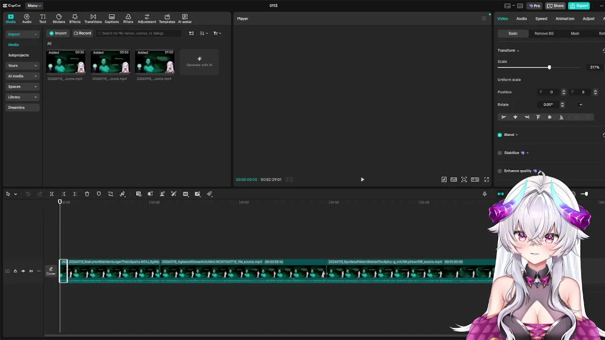
Task: Enable the Blend checkbox
Action: tap(500, 135)
